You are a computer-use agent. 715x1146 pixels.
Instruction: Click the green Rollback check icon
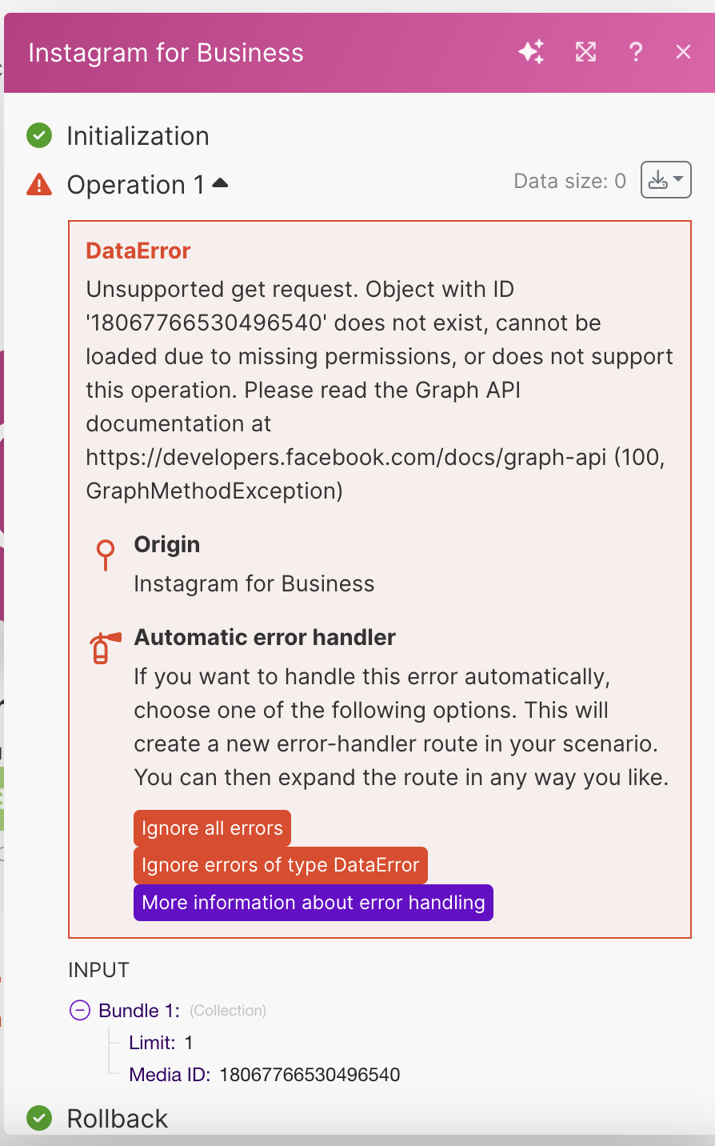point(39,1118)
